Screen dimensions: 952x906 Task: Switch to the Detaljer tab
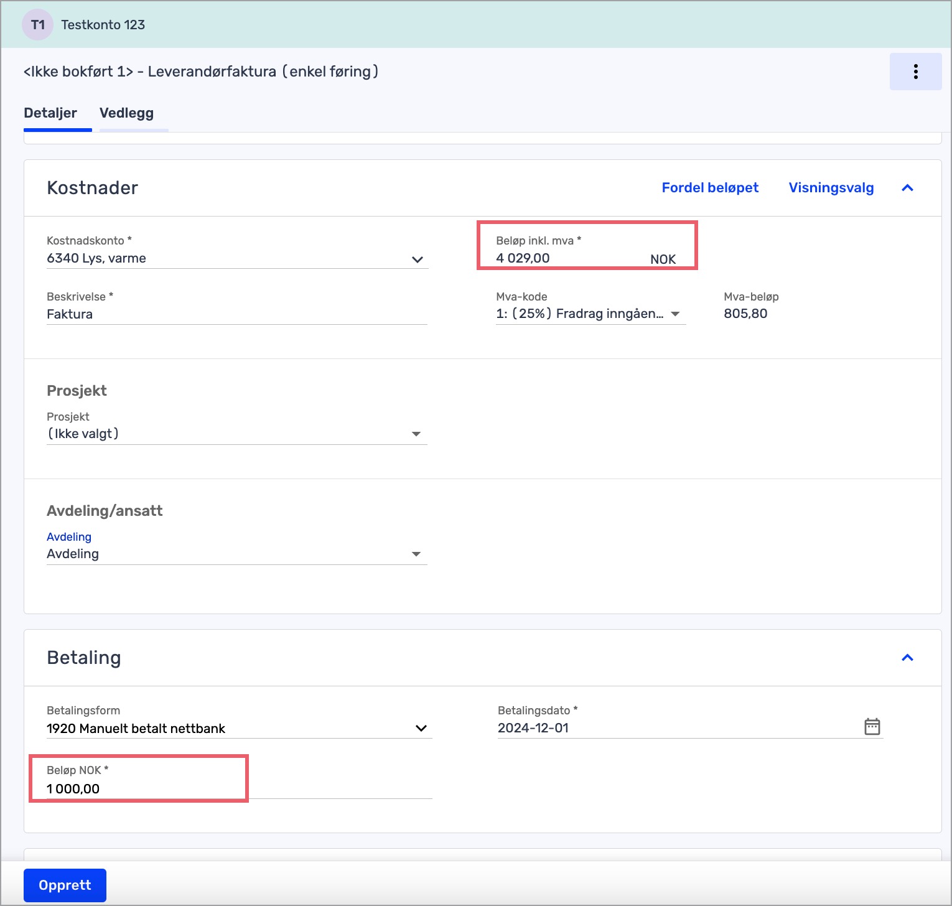click(x=50, y=113)
